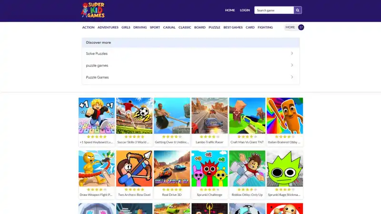The height and width of the screenshot is (214, 381).
Task: Click the Draw Weapon Fight title text
Action: [x=96, y=195]
